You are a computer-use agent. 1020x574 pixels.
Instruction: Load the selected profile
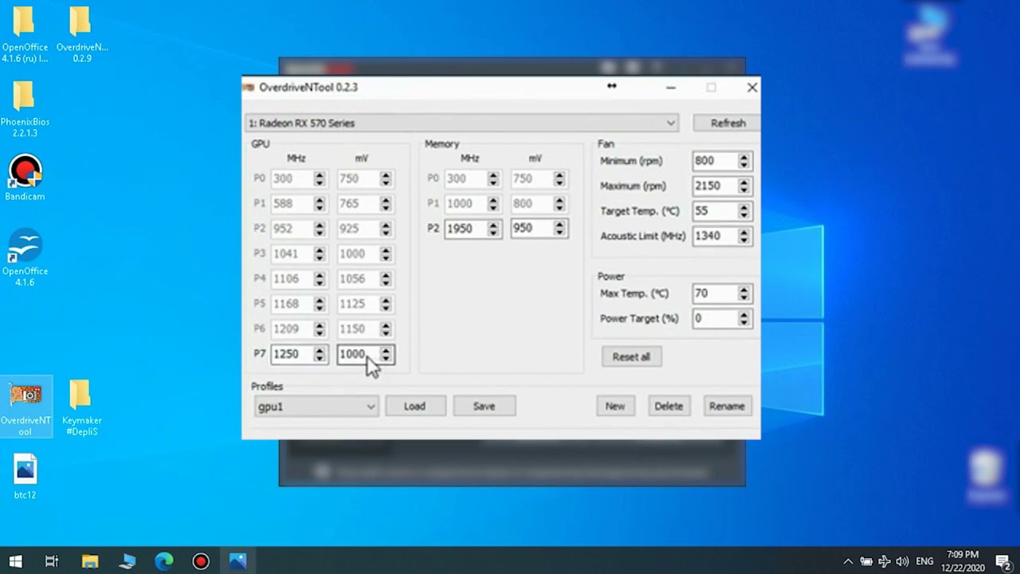[414, 406]
